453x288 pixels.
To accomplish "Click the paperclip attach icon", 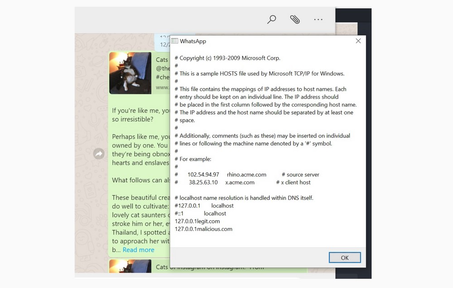I will click(x=295, y=19).
